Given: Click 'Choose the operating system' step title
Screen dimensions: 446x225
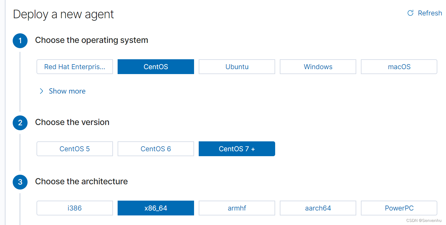Looking at the screenshot, I should point(92,40).
